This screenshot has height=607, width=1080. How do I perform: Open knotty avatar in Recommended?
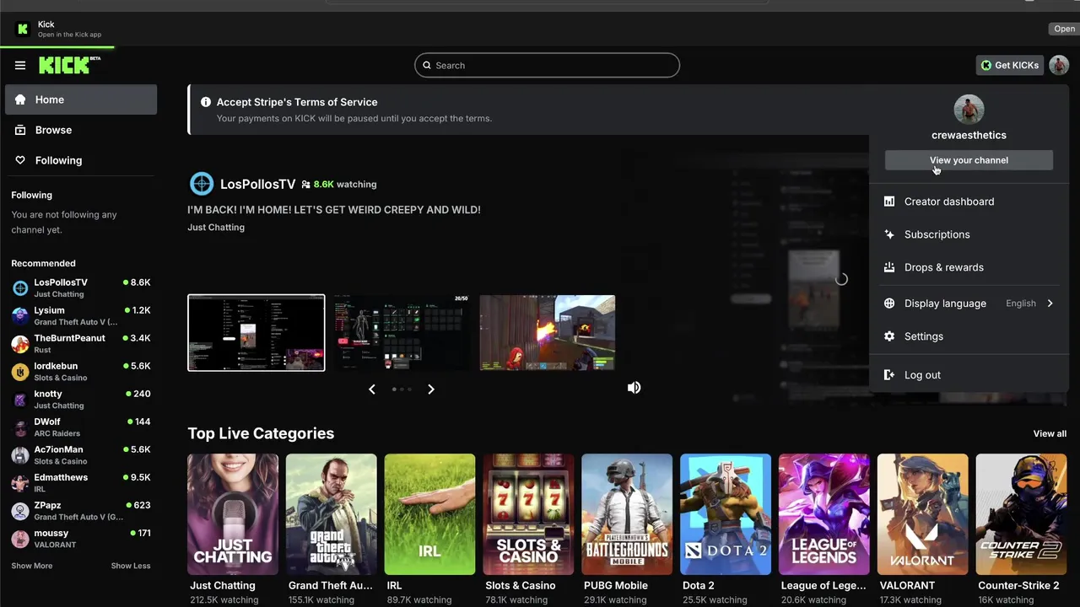coord(20,400)
